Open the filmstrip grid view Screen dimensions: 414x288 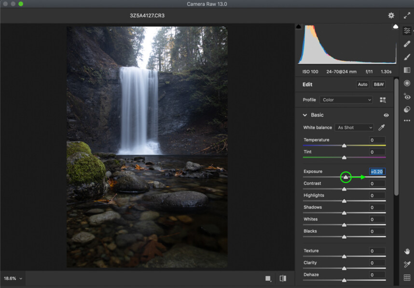[x=407, y=277]
